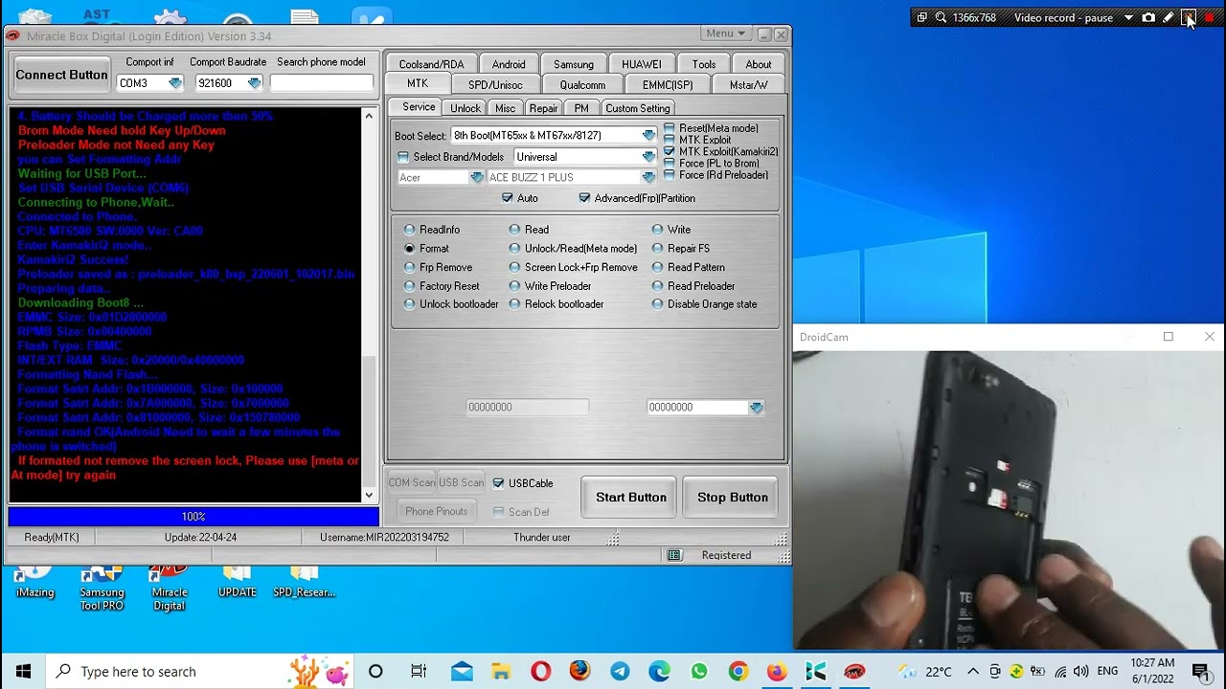Open the Universal brand dropdown
This screenshot has height=689, width=1226.
coord(648,157)
